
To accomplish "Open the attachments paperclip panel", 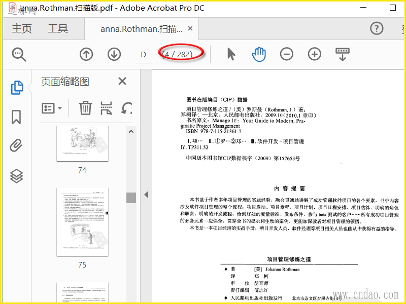I will coord(16,145).
